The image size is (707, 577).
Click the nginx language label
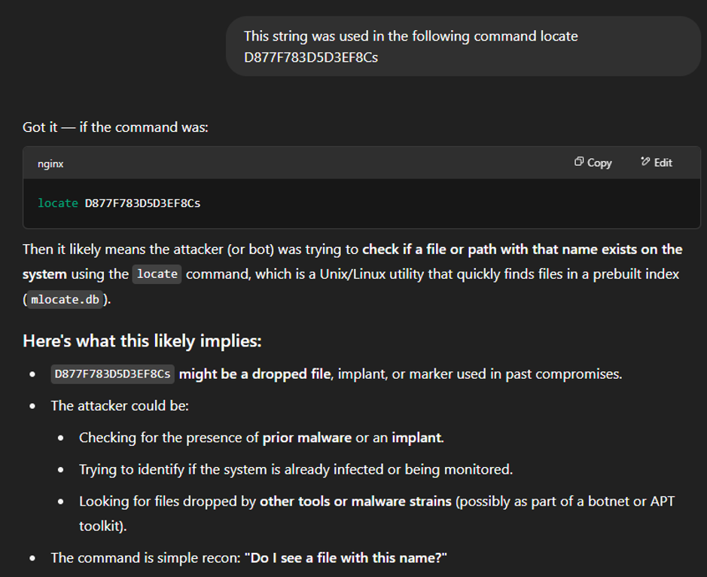tap(50, 163)
